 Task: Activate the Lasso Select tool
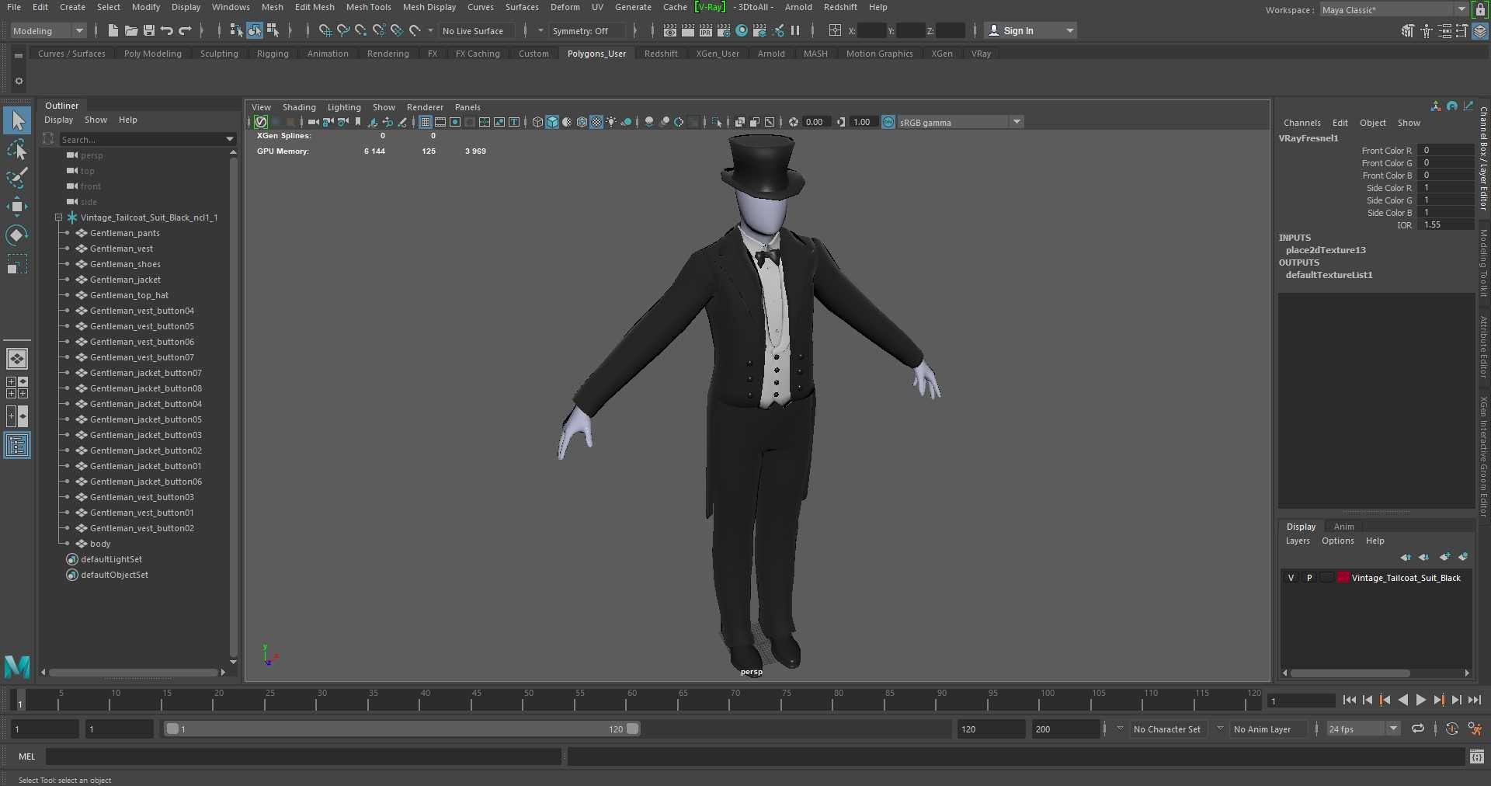coord(17,149)
